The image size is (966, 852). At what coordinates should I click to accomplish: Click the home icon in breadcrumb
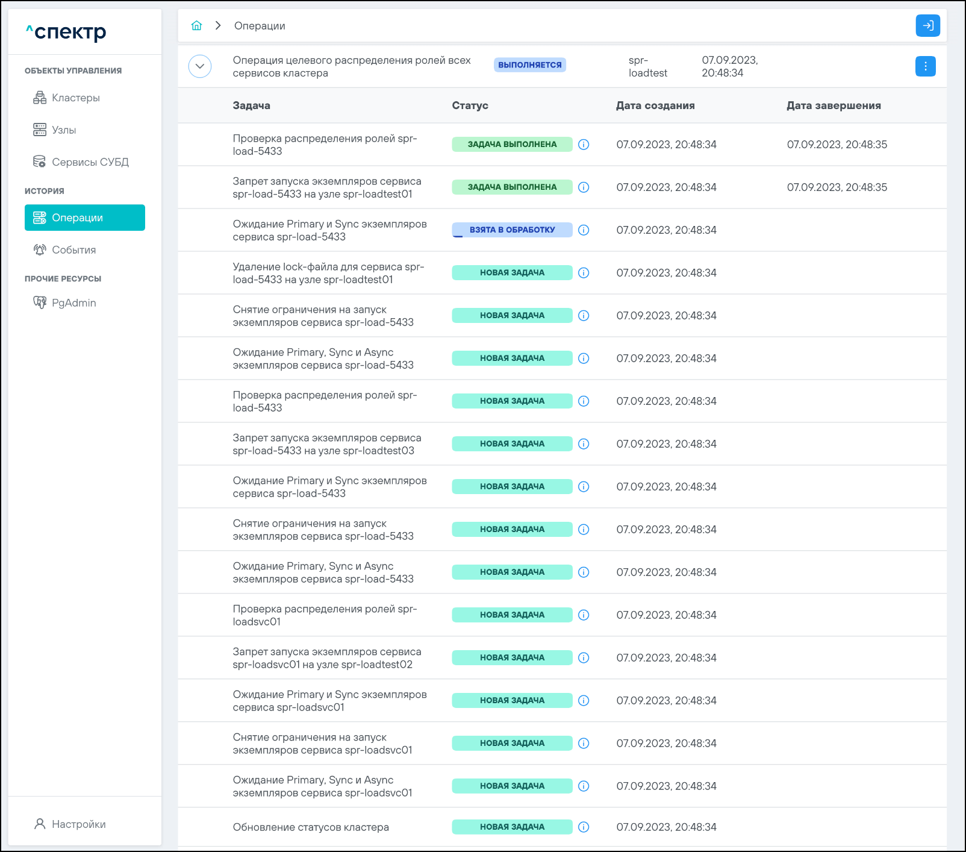tap(196, 25)
